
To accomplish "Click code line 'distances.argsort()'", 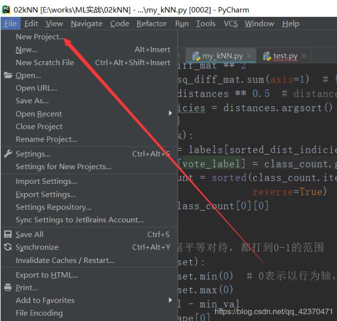I will (x=278, y=107).
